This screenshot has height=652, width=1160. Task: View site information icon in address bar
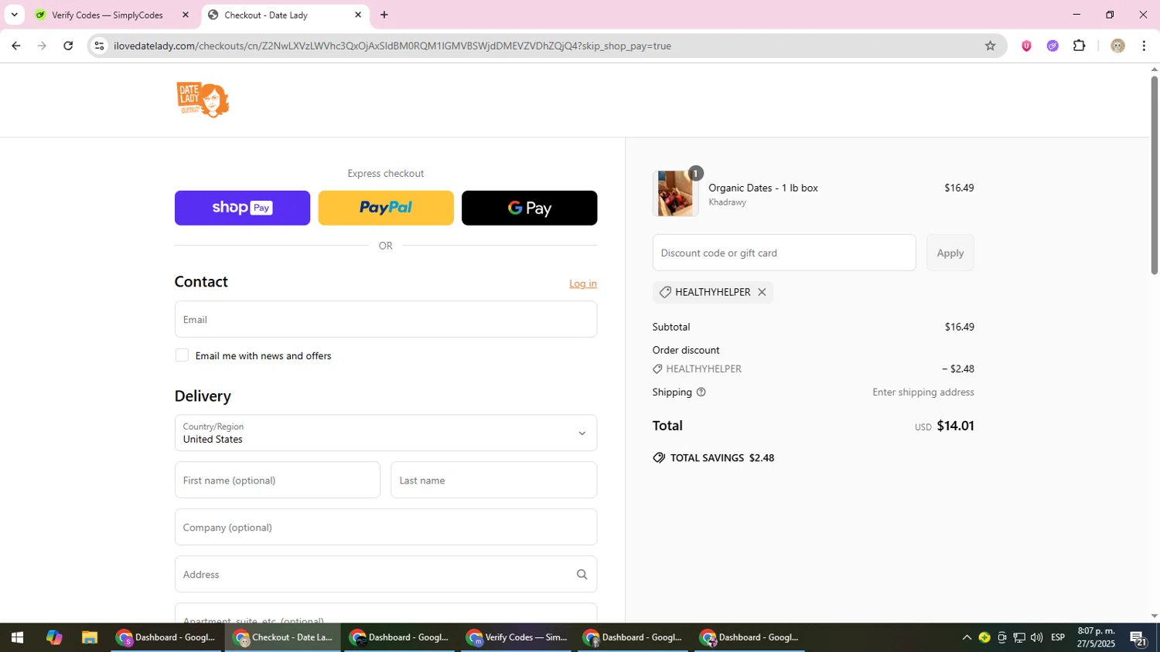[x=99, y=46]
